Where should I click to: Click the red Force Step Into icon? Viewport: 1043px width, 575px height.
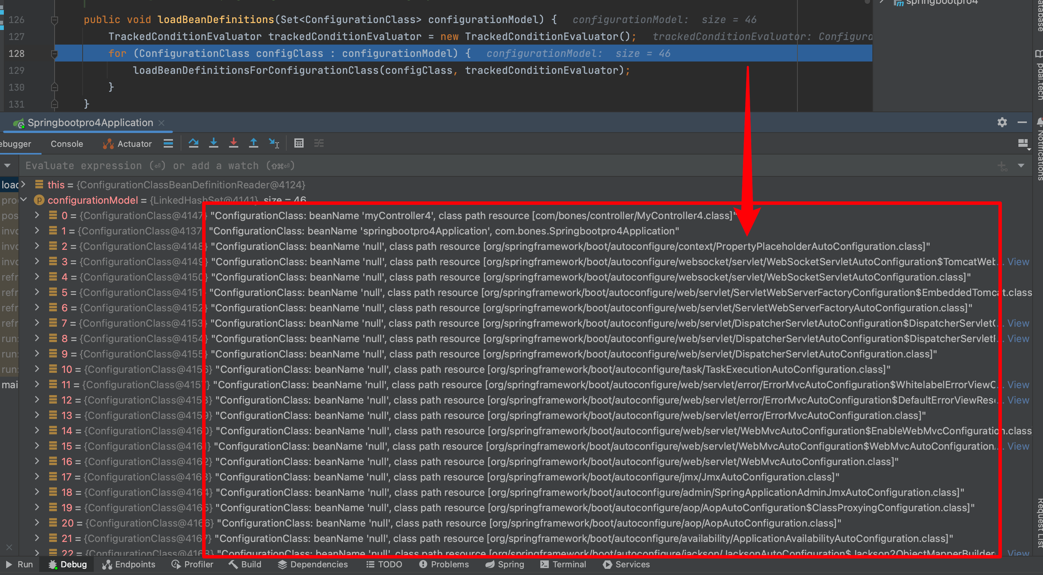234,143
